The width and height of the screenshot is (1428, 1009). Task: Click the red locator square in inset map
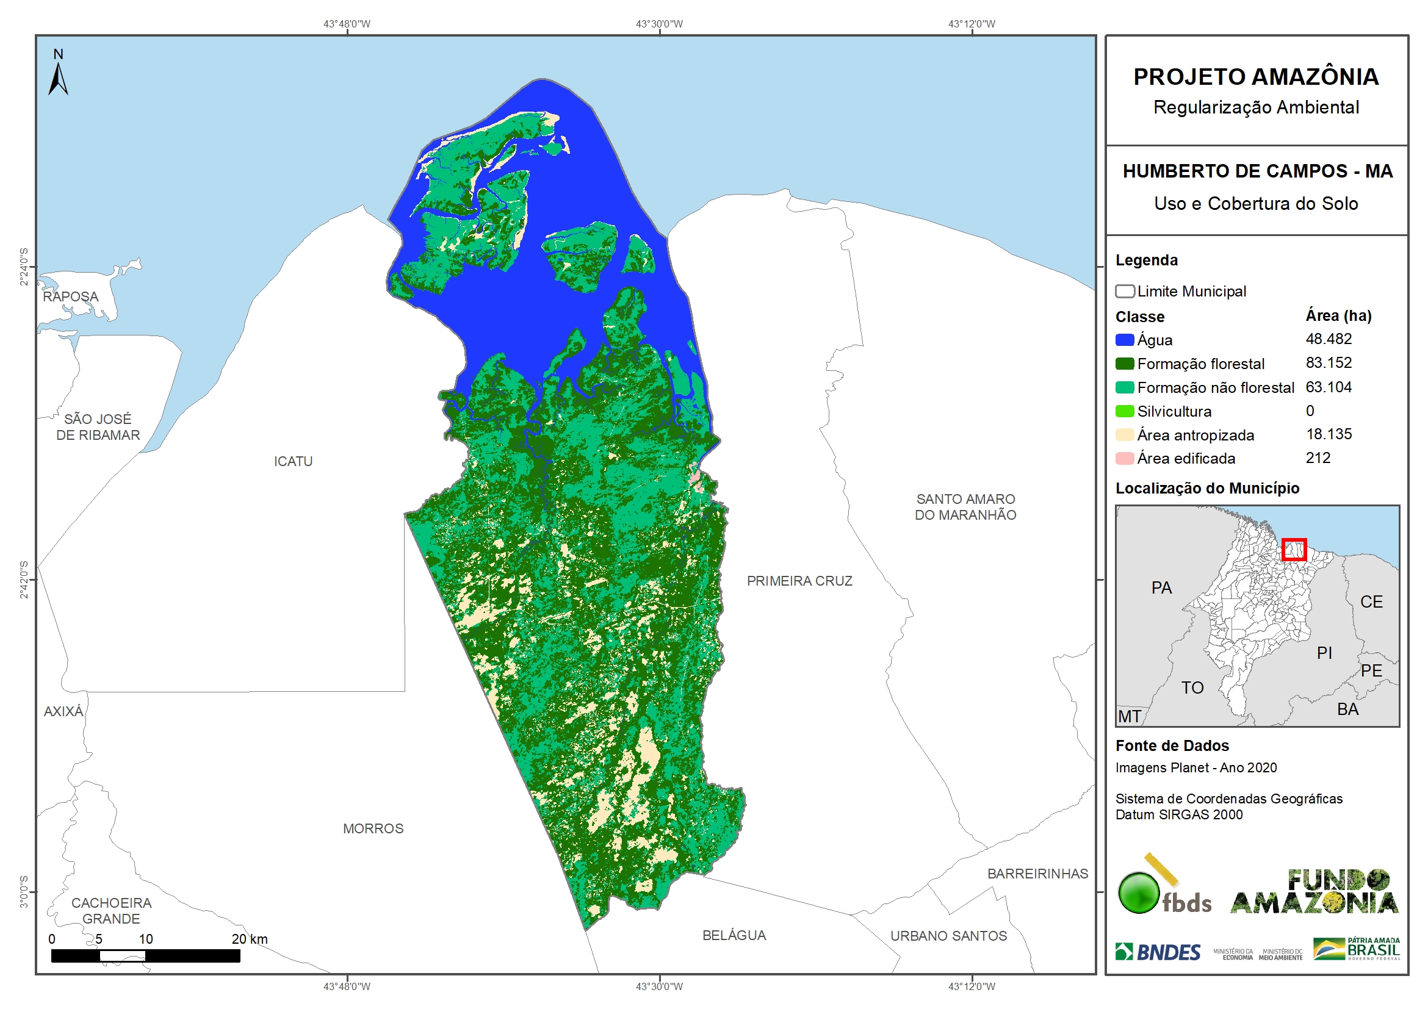[1294, 550]
